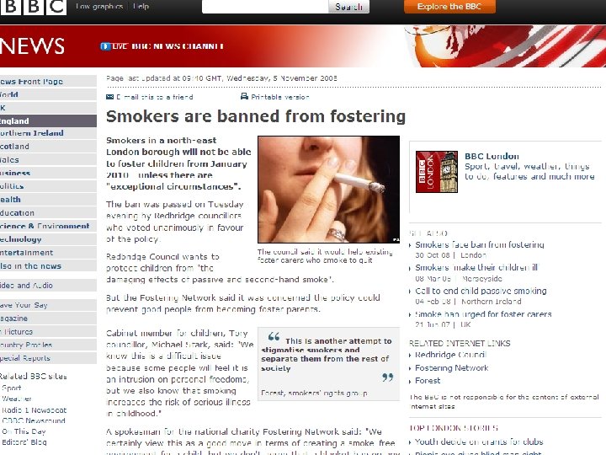Click the Search button

click(x=348, y=7)
